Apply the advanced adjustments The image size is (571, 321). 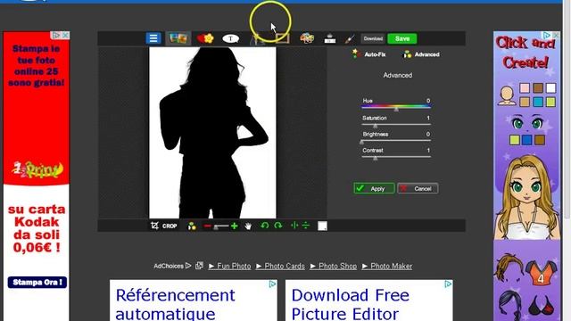pyautogui.click(x=374, y=188)
